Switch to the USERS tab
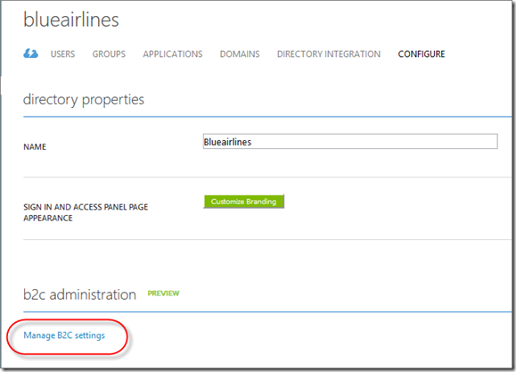 click(x=62, y=54)
